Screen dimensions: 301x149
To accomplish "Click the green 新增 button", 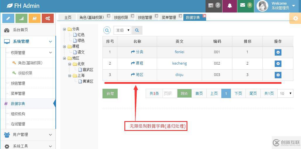I will tap(110, 93).
